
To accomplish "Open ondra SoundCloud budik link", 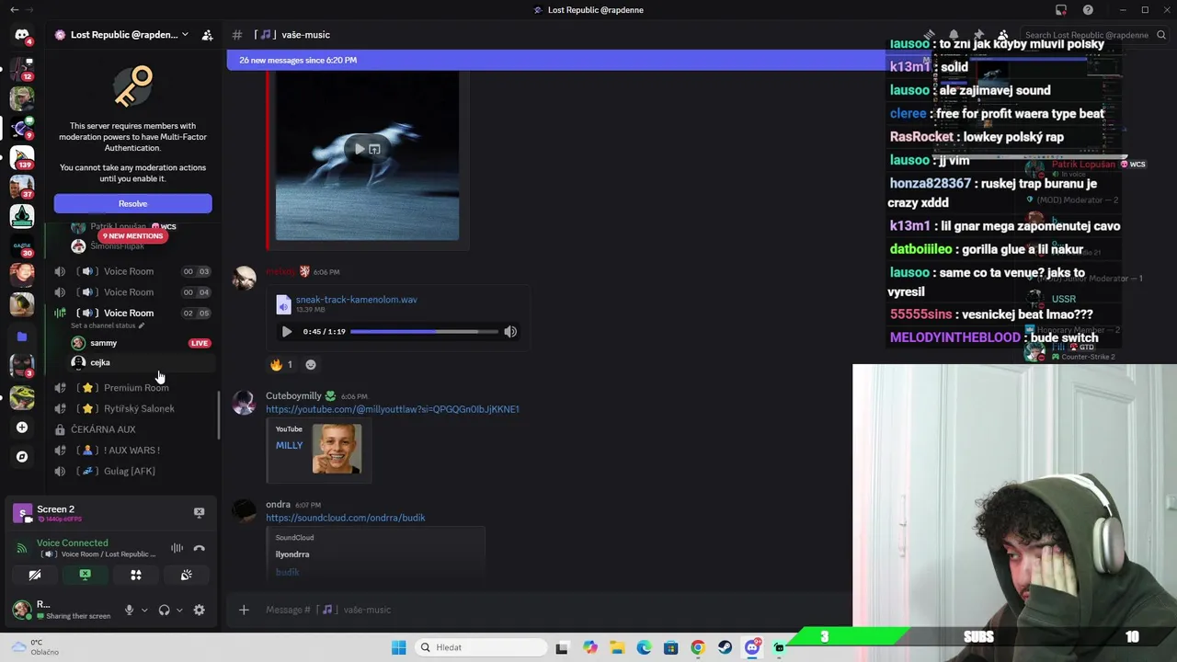I will 346,518.
